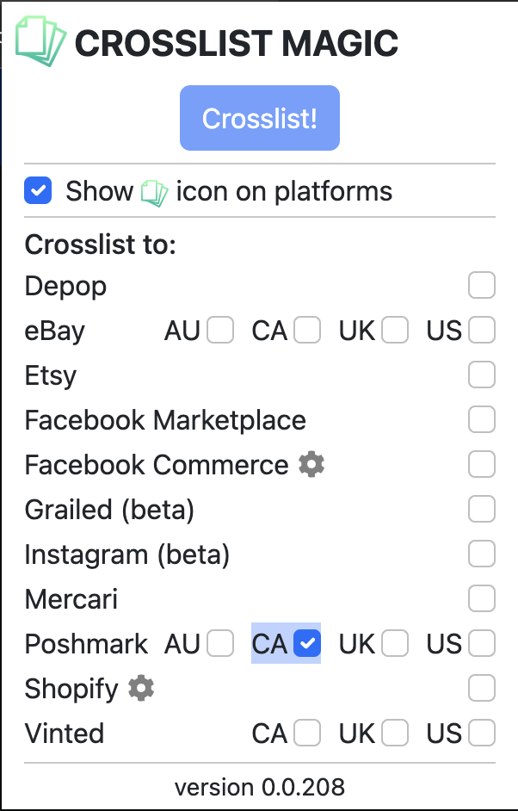Uncheck Poshmark CA checkbox

click(x=307, y=644)
